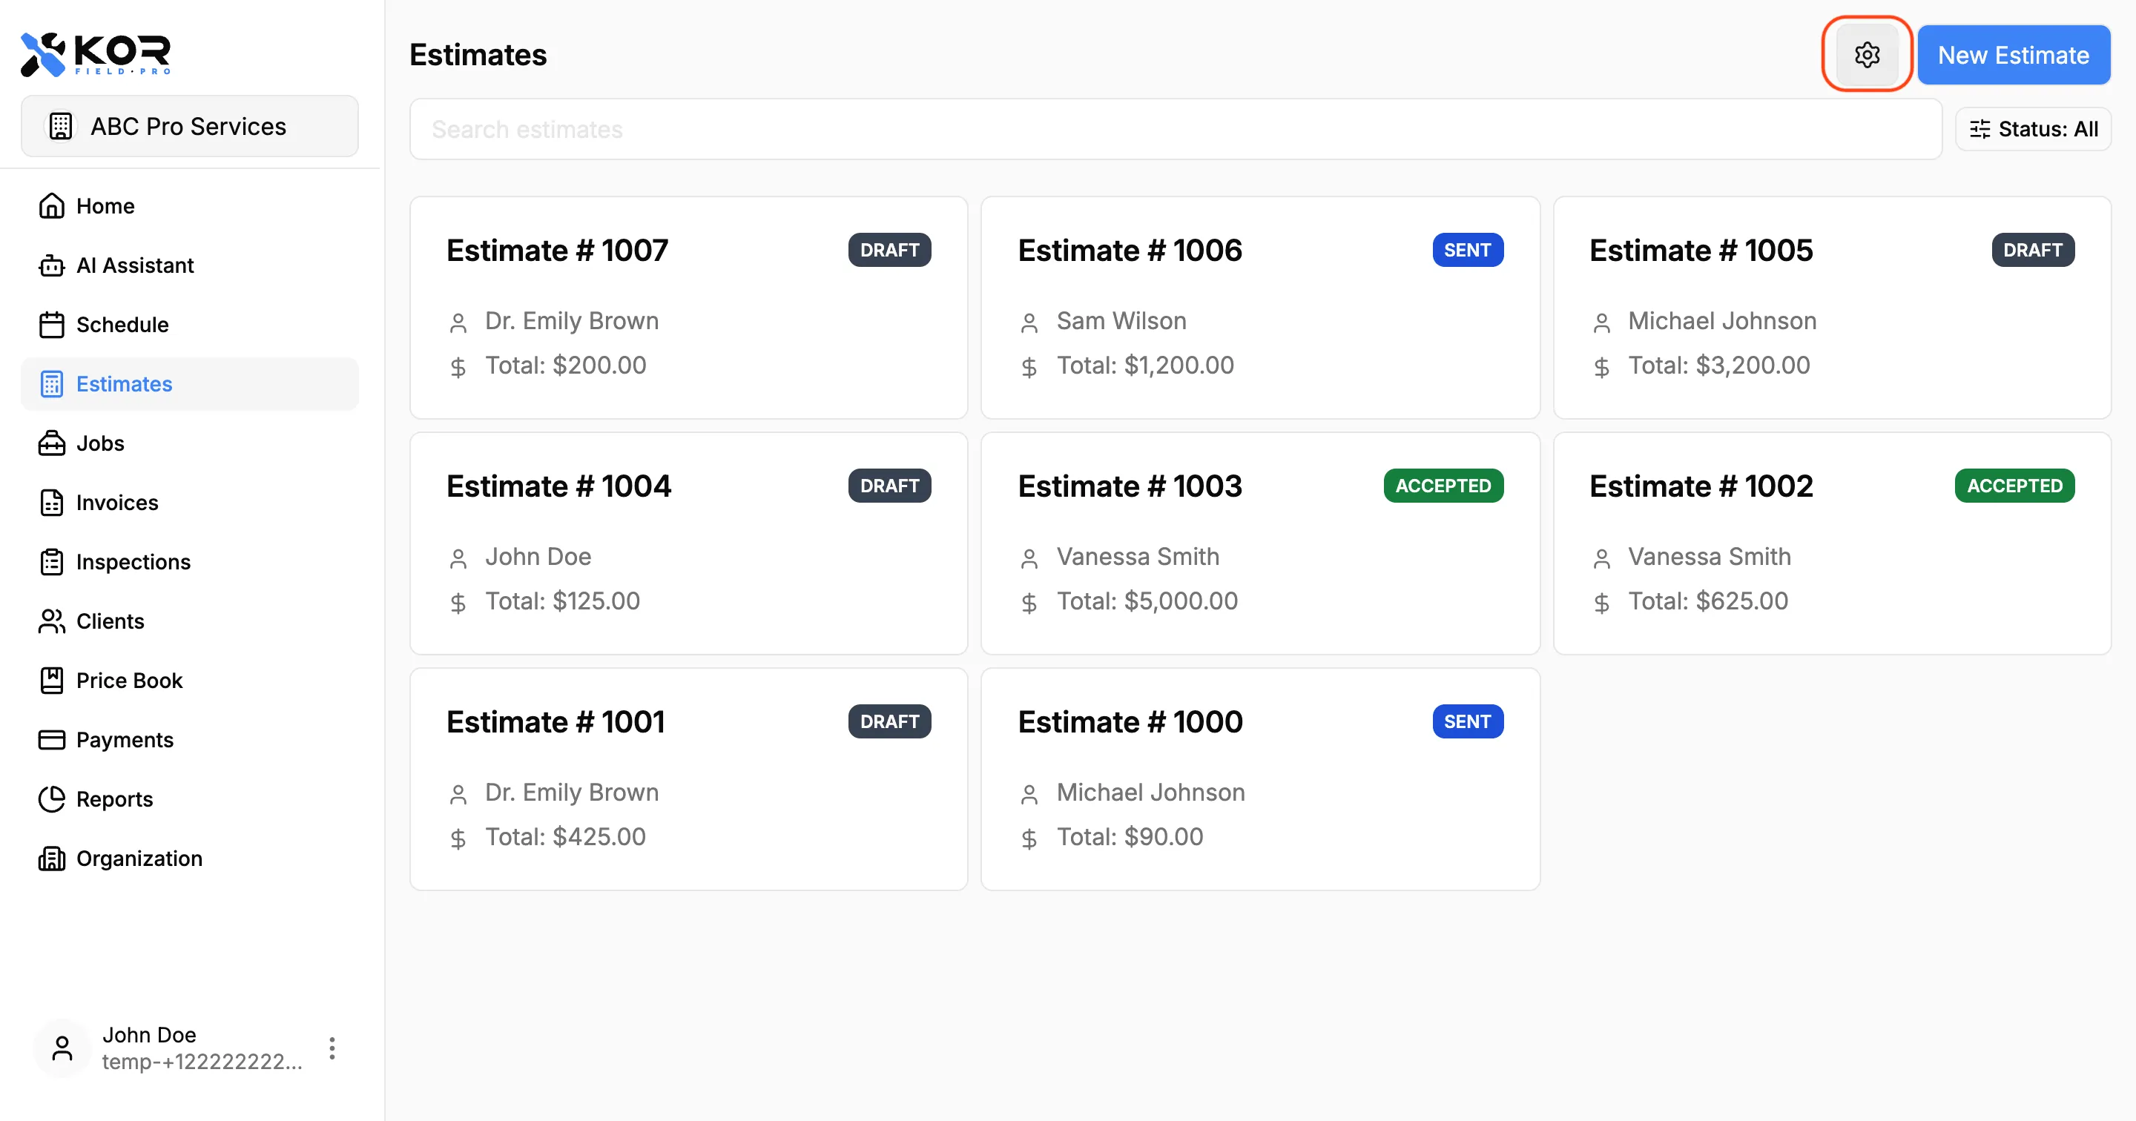Click the Payments card icon
This screenshot has width=2136, height=1121.
click(x=51, y=740)
